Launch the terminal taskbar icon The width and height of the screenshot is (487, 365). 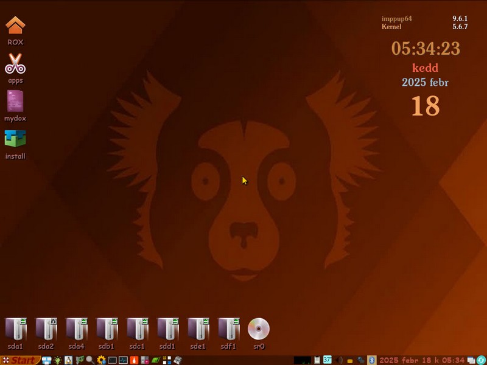pos(112,360)
